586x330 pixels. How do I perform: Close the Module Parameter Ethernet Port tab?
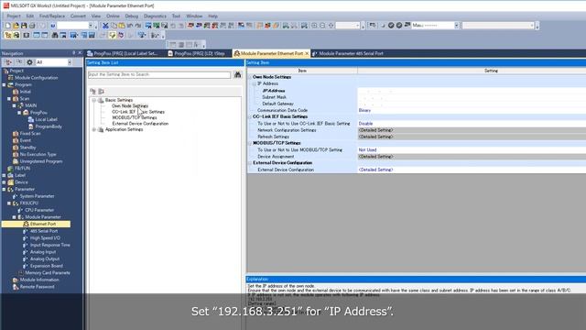pyautogui.click(x=307, y=53)
